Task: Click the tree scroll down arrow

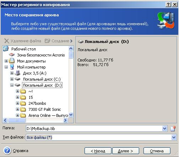Action: (71, 115)
